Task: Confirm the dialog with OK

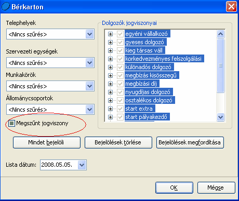Action: [x=174, y=187]
